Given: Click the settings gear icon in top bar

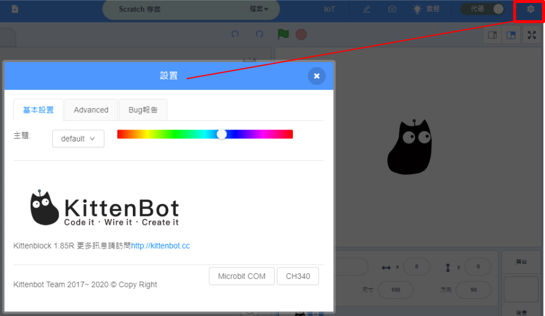Looking at the screenshot, I should point(530,9).
